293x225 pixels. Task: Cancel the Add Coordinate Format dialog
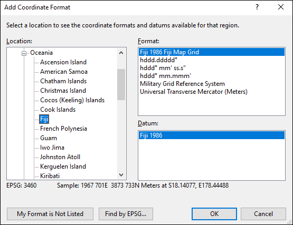[x=263, y=214]
